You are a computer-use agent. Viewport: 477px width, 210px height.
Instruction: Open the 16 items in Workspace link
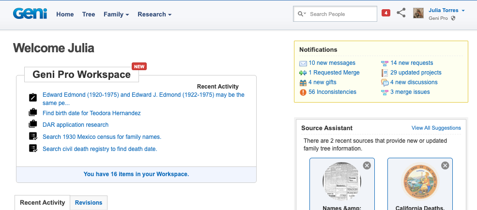click(x=136, y=174)
